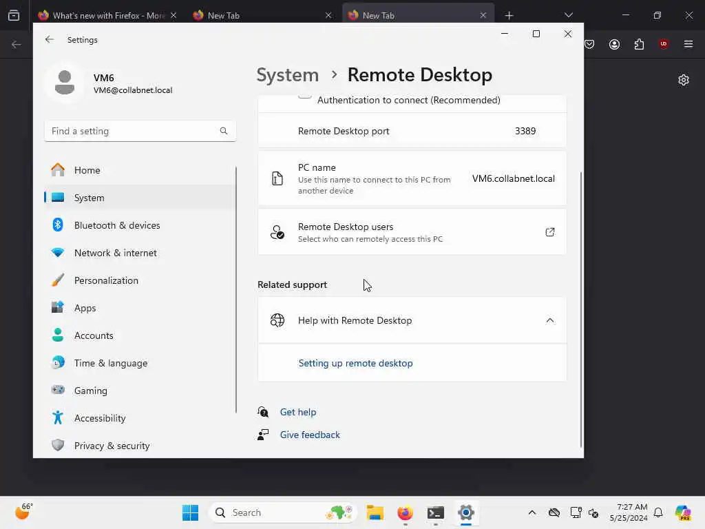705x529 pixels.
Task: Click Firefox back navigation arrow
Action: (x=17, y=44)
